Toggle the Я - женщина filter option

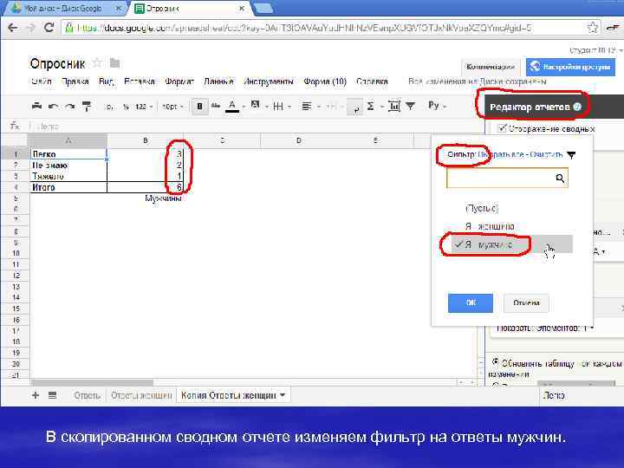pos(490,226)
